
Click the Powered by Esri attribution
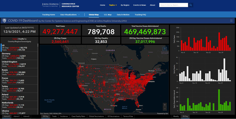click(162, 113)
